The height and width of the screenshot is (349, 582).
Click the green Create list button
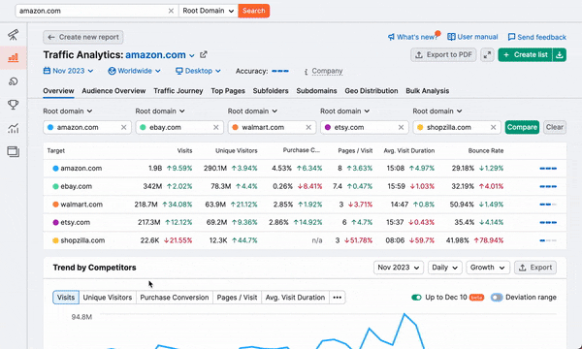pyautogui.click(x=525, y=55)
